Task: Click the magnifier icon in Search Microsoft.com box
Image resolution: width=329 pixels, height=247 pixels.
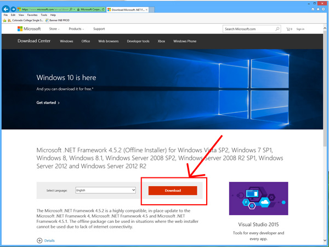Action: click(277, 29)
